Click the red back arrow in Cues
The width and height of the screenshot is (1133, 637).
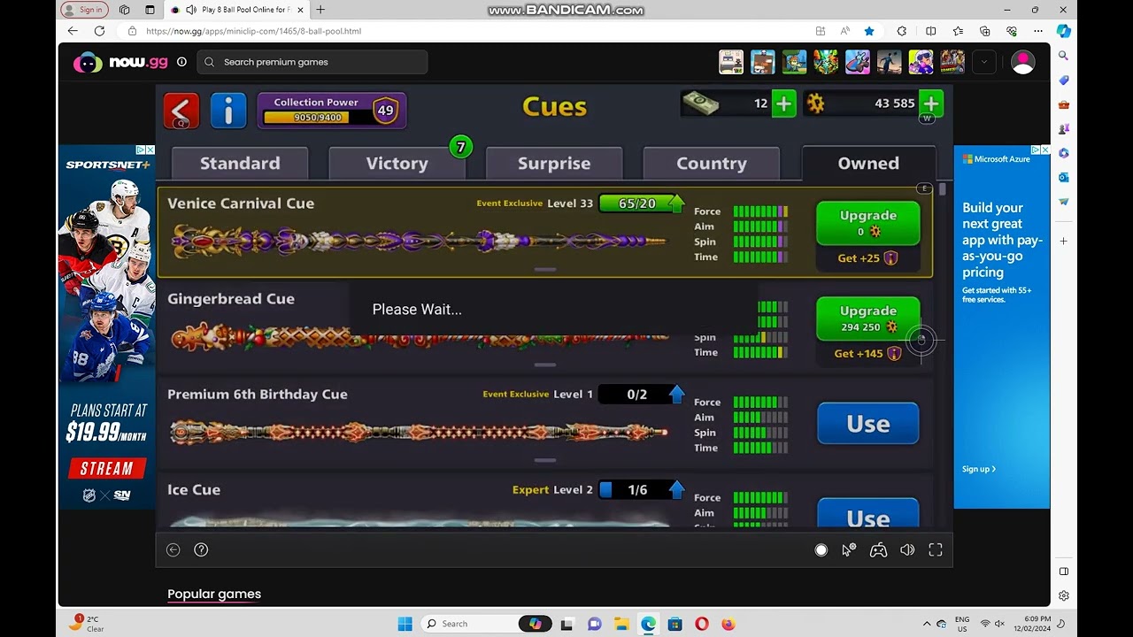[181, 111]
